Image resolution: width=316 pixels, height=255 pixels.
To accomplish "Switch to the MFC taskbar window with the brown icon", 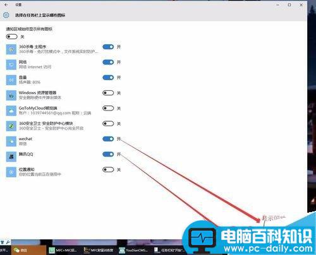I will [99, 250].
